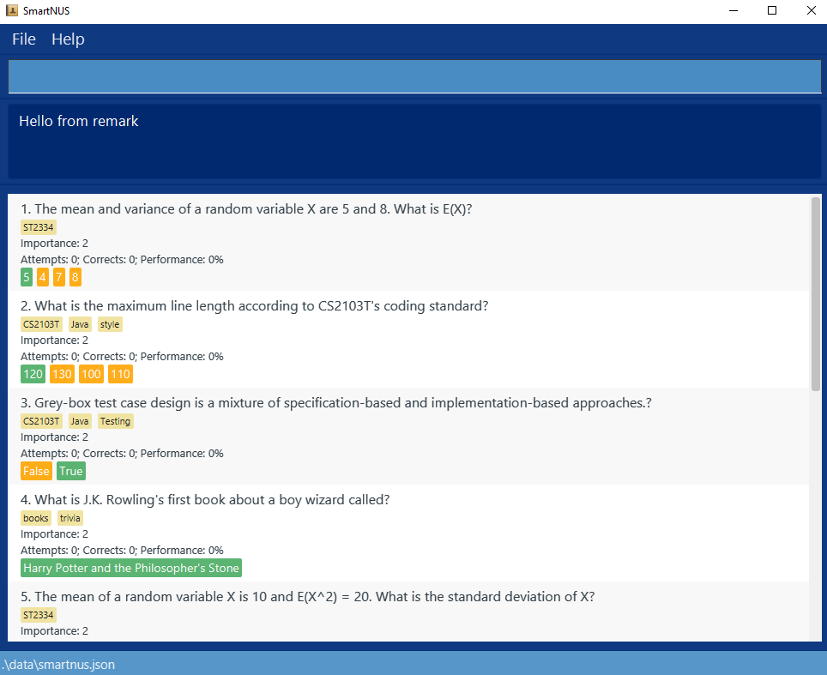Choose the 'True' option for question 3
827x675 pixels.
(70, 470)
